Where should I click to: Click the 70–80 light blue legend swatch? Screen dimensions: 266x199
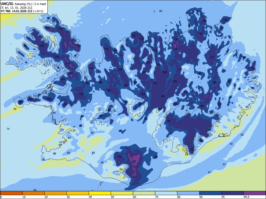tap(166, 193)
